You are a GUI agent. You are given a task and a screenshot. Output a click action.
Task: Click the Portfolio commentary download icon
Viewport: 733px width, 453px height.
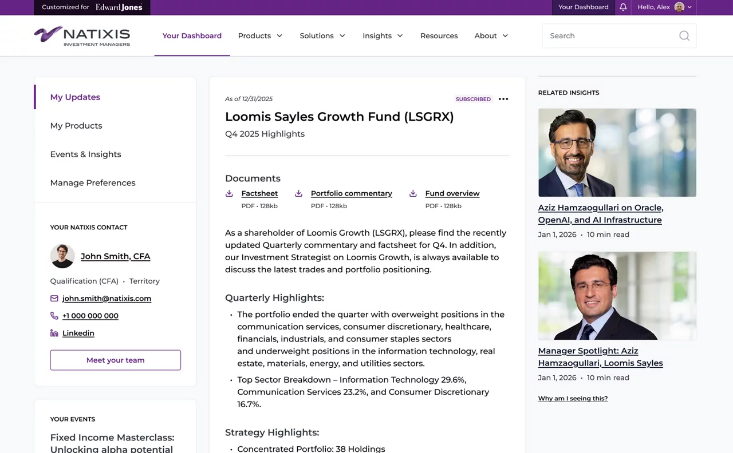pyautogui.click(x=298, y=193)
